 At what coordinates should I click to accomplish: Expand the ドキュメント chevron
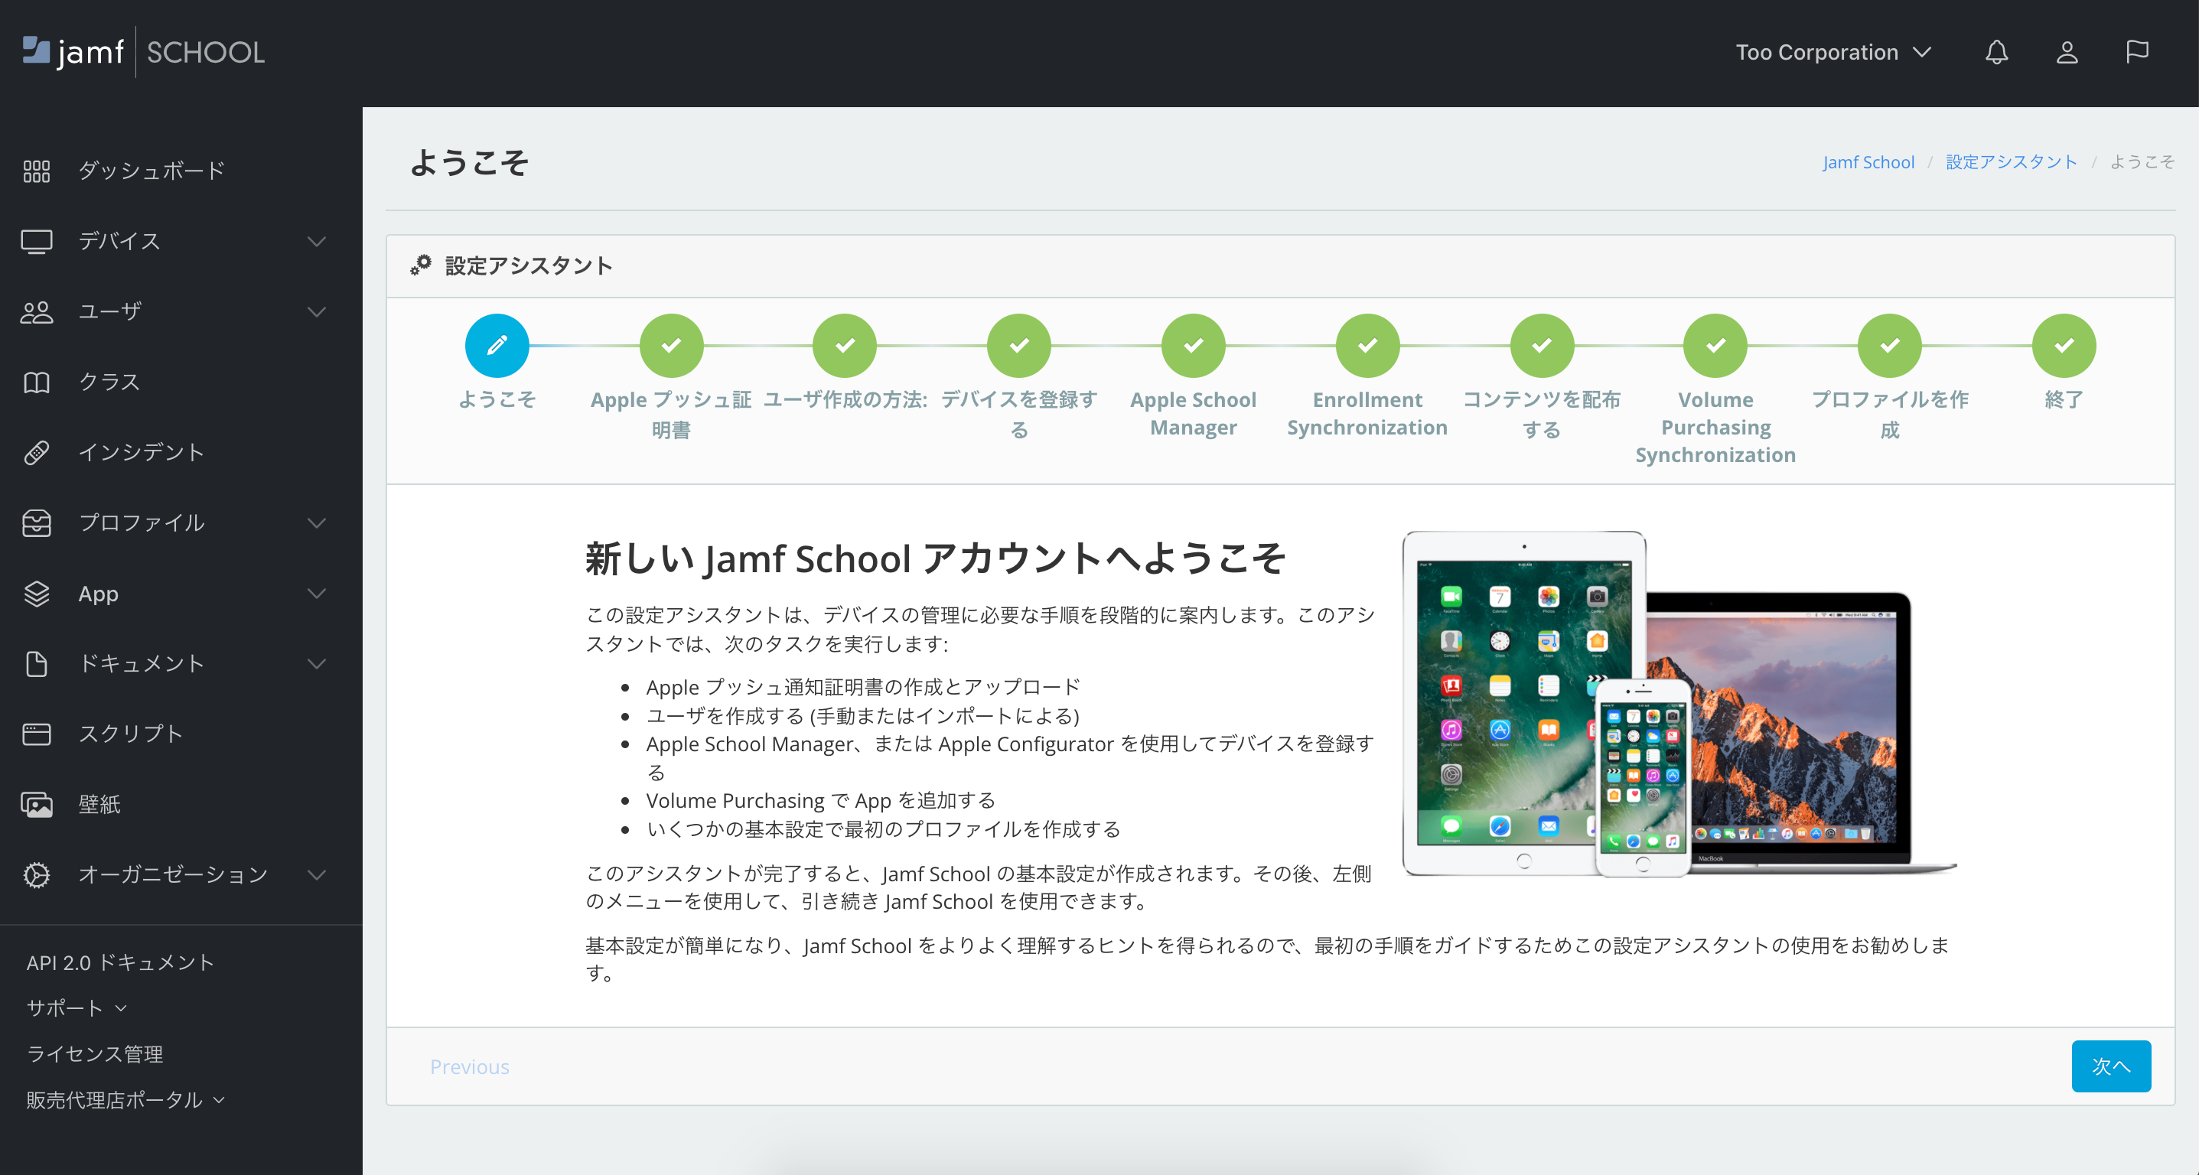point(317,664)
